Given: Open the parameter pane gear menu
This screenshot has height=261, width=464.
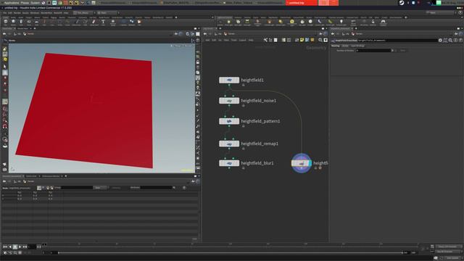Looking at the screenshot, I should point(440,41).
